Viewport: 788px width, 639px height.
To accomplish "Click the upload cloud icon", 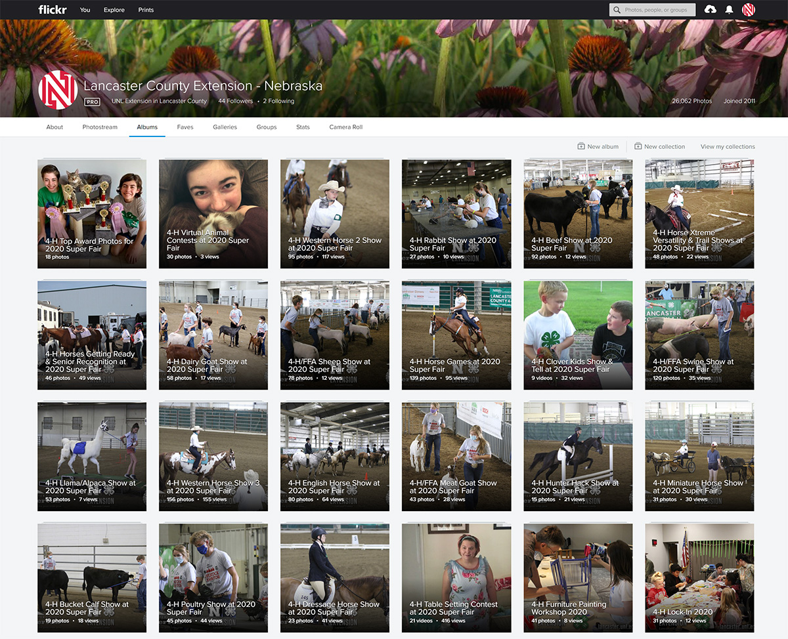I will coord(710,10).
